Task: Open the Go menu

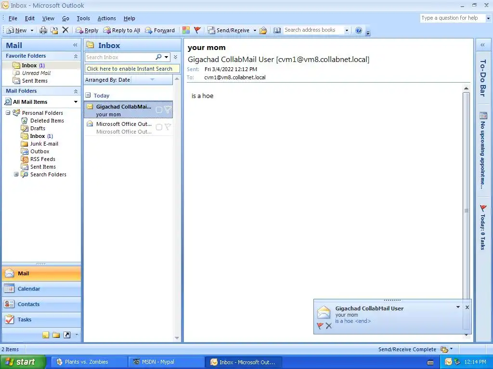Action: click(x=65, y=18)
